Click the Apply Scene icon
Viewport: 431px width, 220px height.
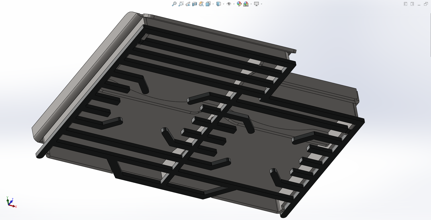[246, 4]
